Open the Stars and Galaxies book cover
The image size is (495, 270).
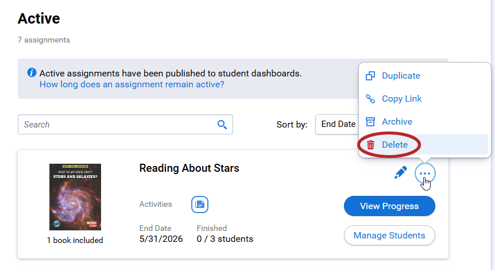[75, 197]
